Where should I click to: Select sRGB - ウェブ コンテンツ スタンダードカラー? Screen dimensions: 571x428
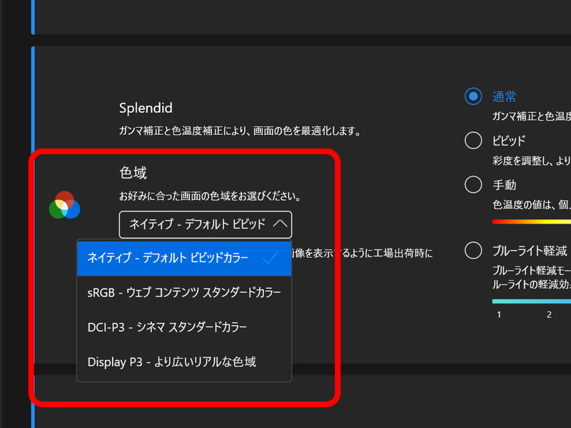tap(184, 292)
